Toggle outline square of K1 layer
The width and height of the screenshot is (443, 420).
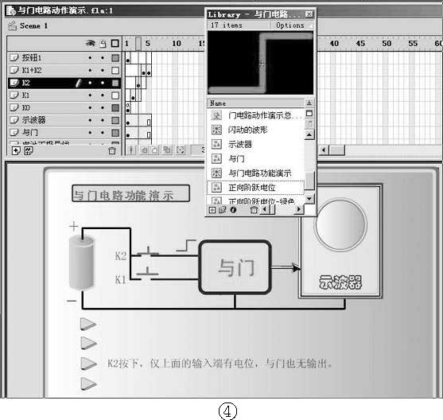115,95
